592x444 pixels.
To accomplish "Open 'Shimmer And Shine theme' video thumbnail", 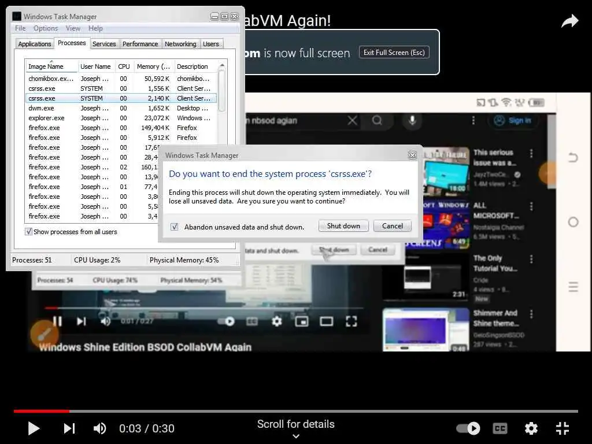I will [x=425, y=330].
